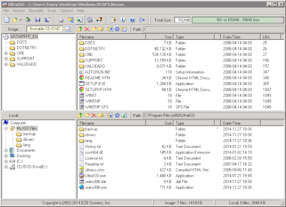Sort image list by LBA column header
Image resolution: width=286 pixels, height=207 pixels.
[x=271, y=37]
